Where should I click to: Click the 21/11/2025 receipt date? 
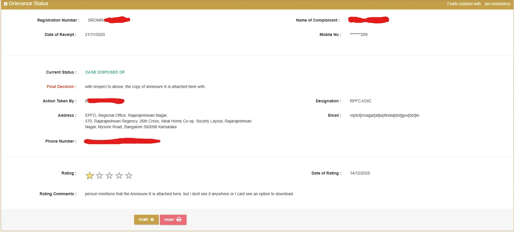tap(95, 34)
